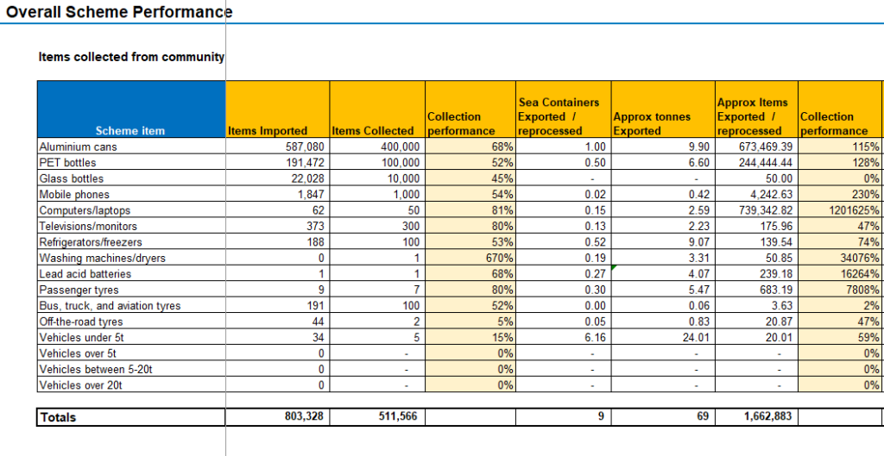The image size is (884, 456).
Task: Select the 673,469.39 items exported cell
Action: tap(756, 147)
